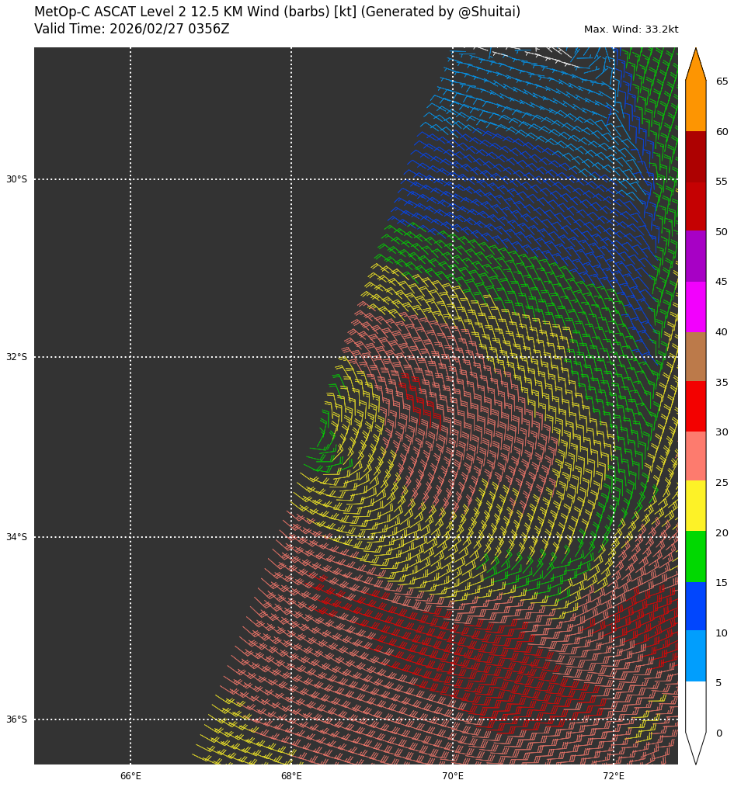Screen dimensions: 734x787
Task: Click the 66°E longitude axis label
Action: click(x=130, y=776)
